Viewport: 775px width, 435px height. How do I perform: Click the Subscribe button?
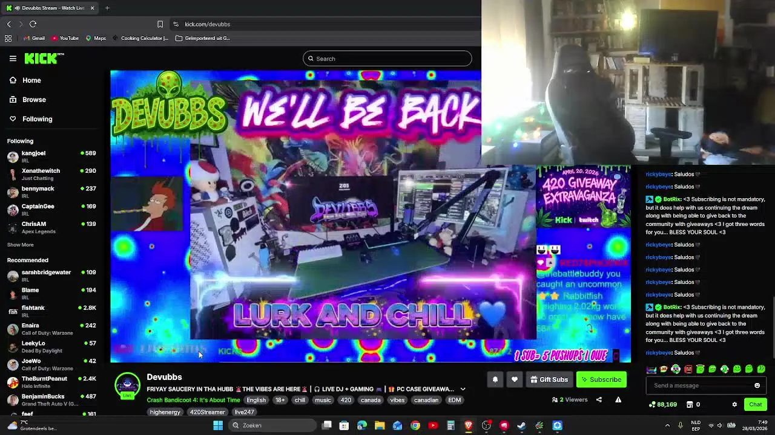(x=601, y=379)
